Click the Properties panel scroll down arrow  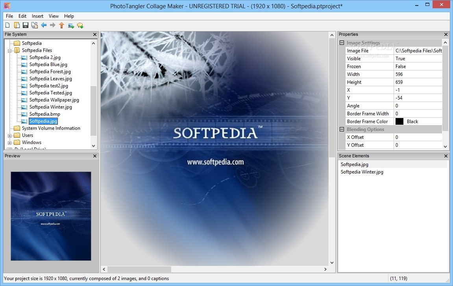[x=445, y=146]
